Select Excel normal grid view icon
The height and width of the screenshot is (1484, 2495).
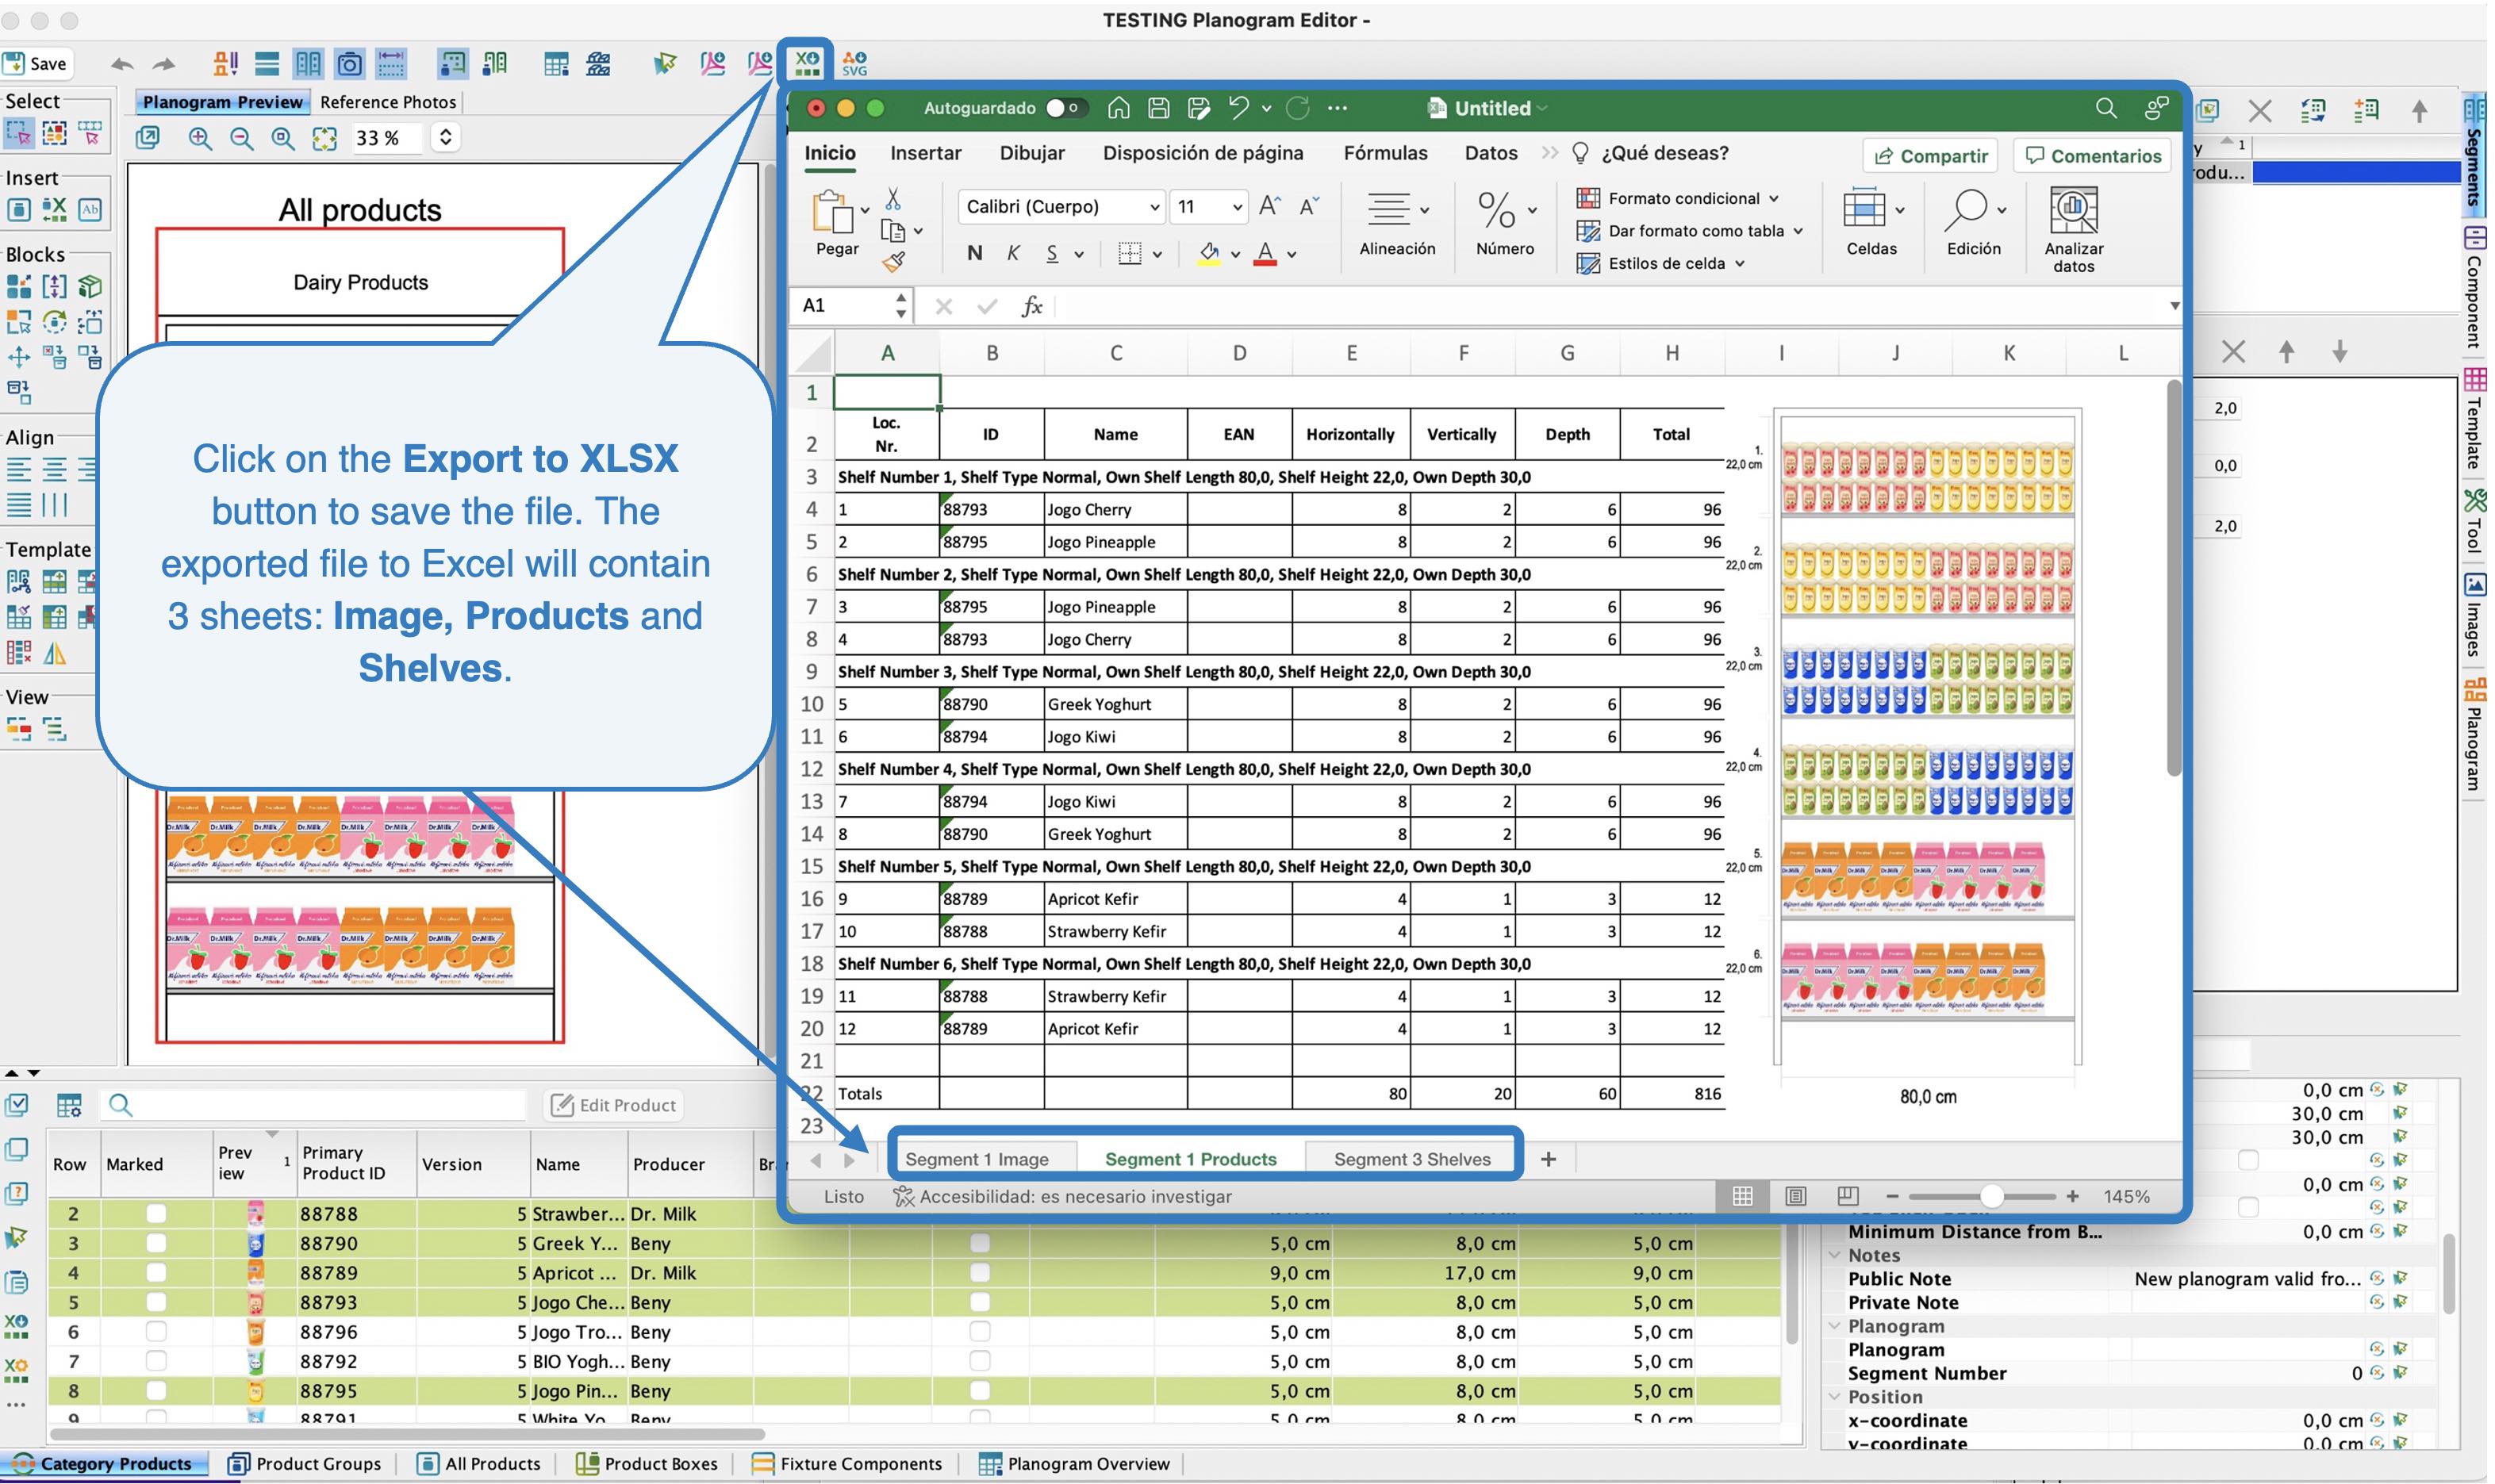click(1742, 1196)
